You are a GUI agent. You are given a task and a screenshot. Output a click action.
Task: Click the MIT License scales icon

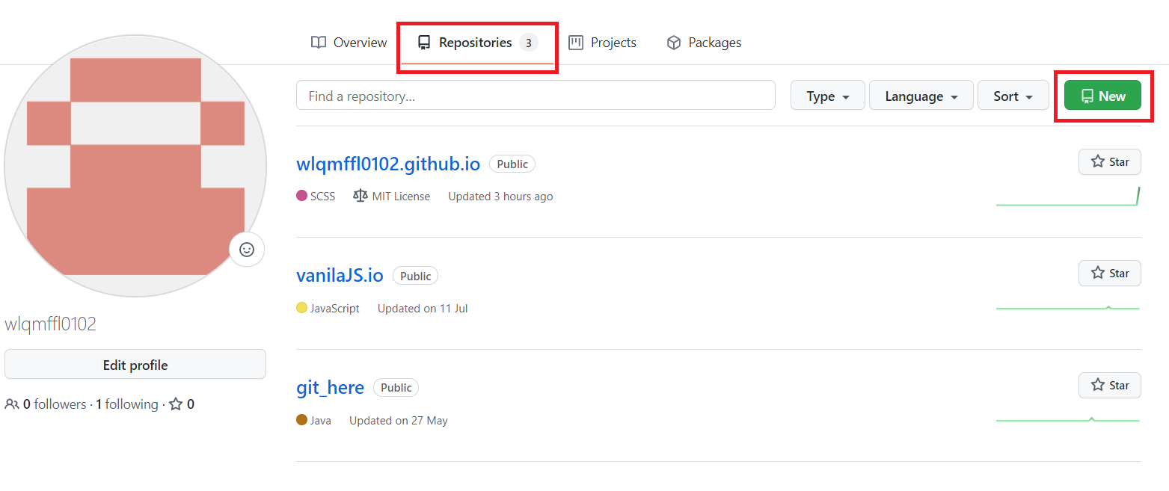tap(360, 196)
